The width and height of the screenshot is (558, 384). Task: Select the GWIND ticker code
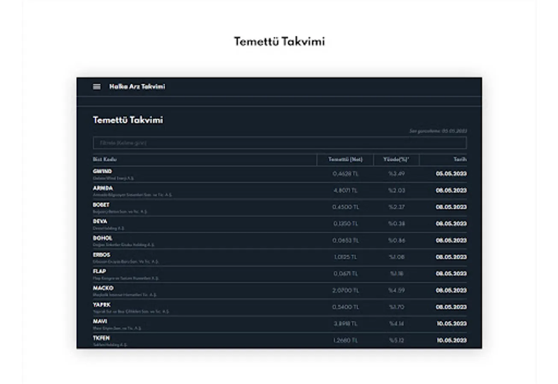102,172
